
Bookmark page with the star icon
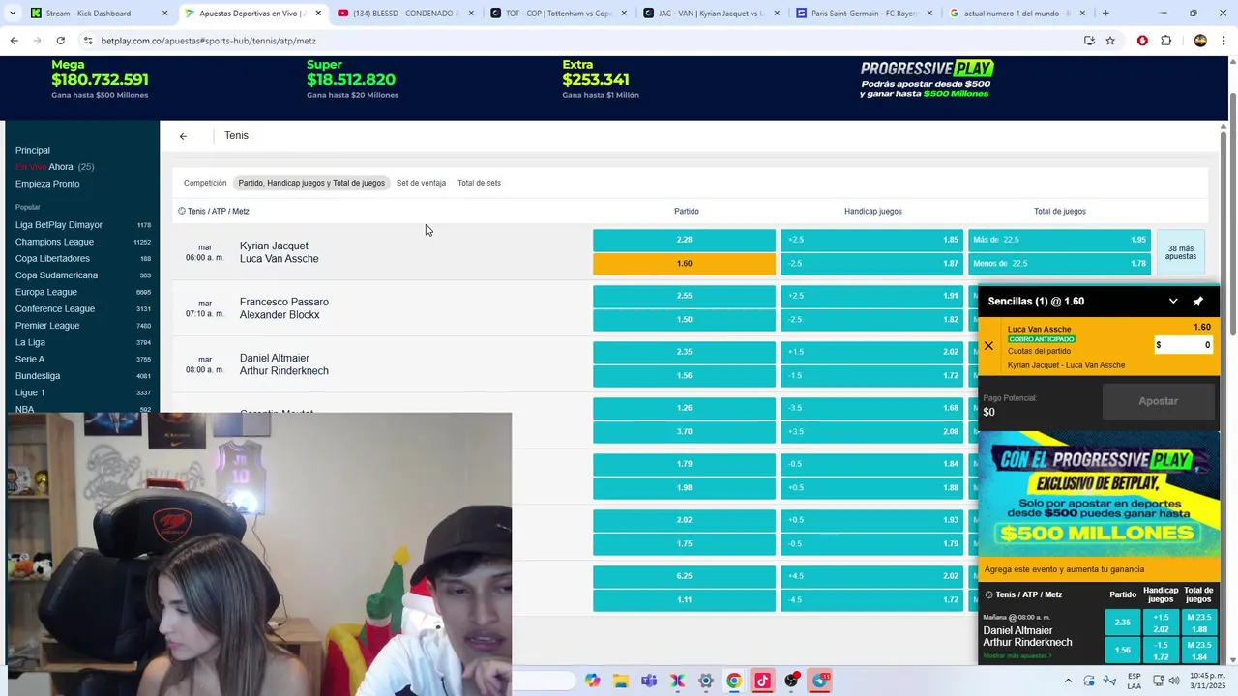point(1110,41)
